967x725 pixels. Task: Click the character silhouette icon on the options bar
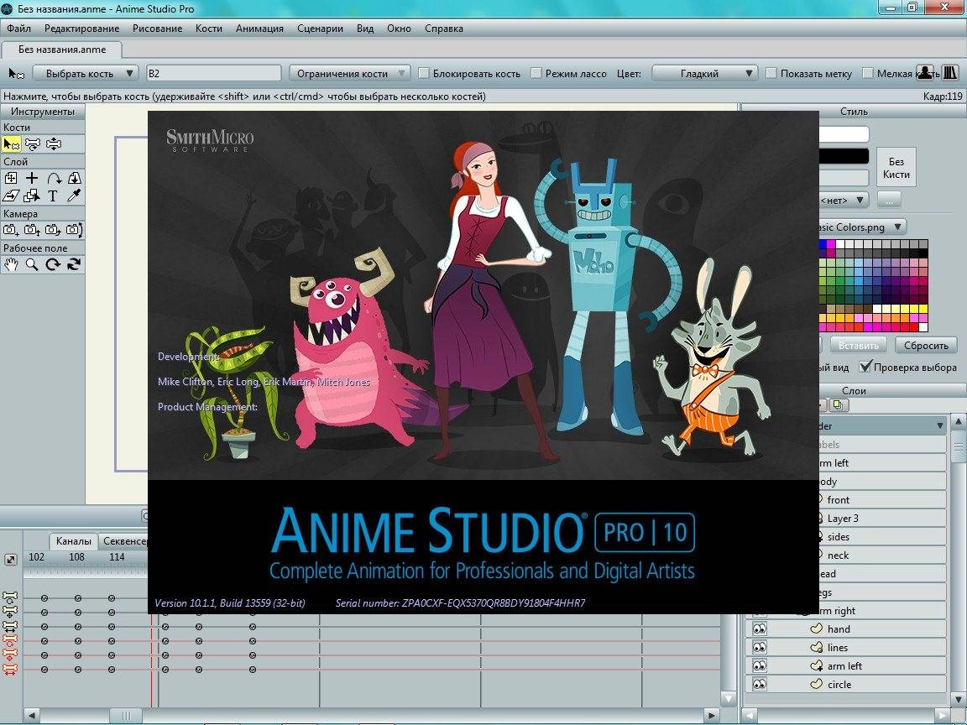pyautogui.click(x=926, y=73)
